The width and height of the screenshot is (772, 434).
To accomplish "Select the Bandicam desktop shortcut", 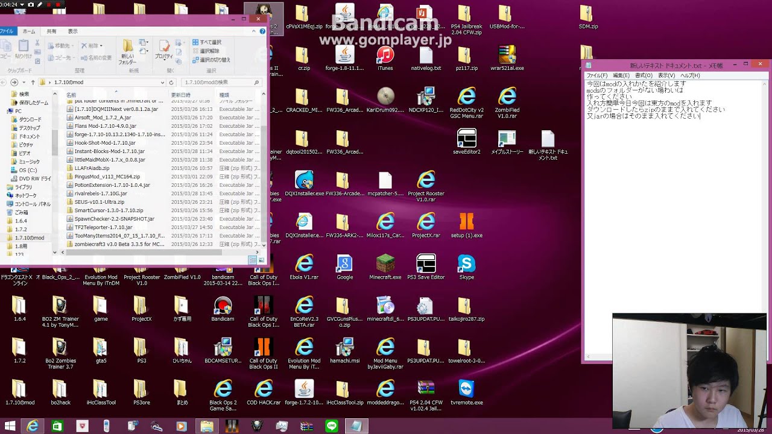I will click(x=223, y=309).
